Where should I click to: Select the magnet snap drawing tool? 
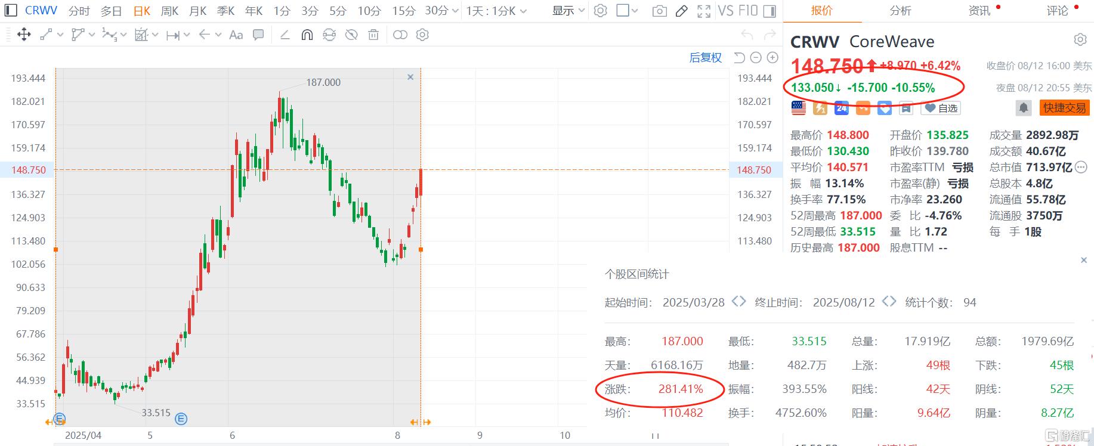(x=307, y=35)
